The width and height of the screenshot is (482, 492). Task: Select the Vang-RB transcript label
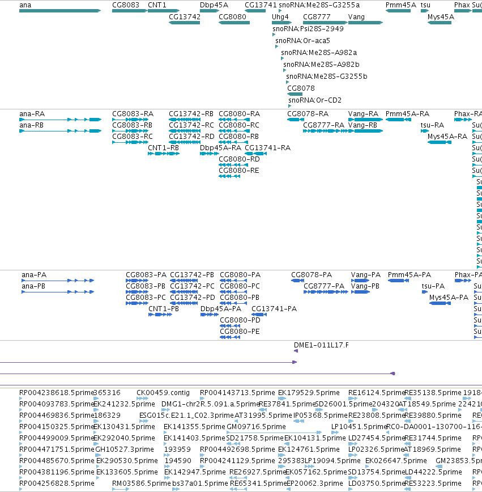point(362,125)
